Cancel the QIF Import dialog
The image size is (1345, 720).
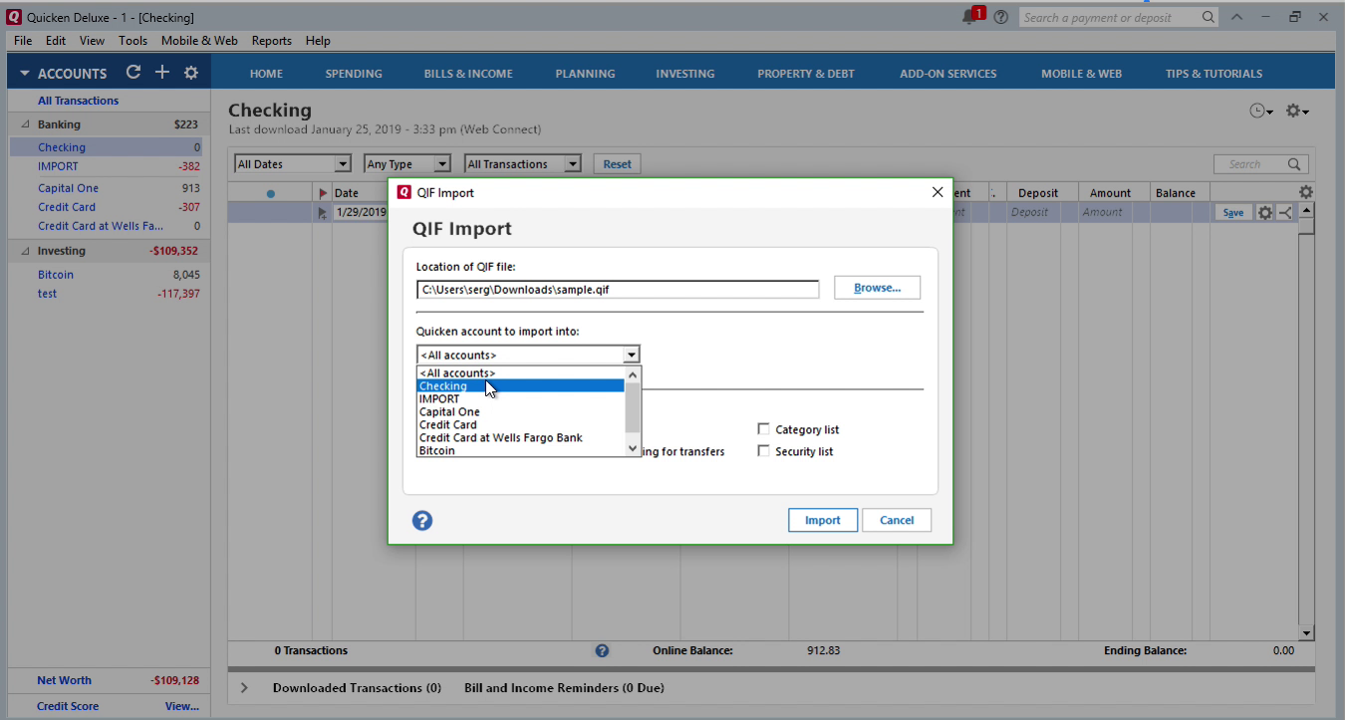(897, 520)
